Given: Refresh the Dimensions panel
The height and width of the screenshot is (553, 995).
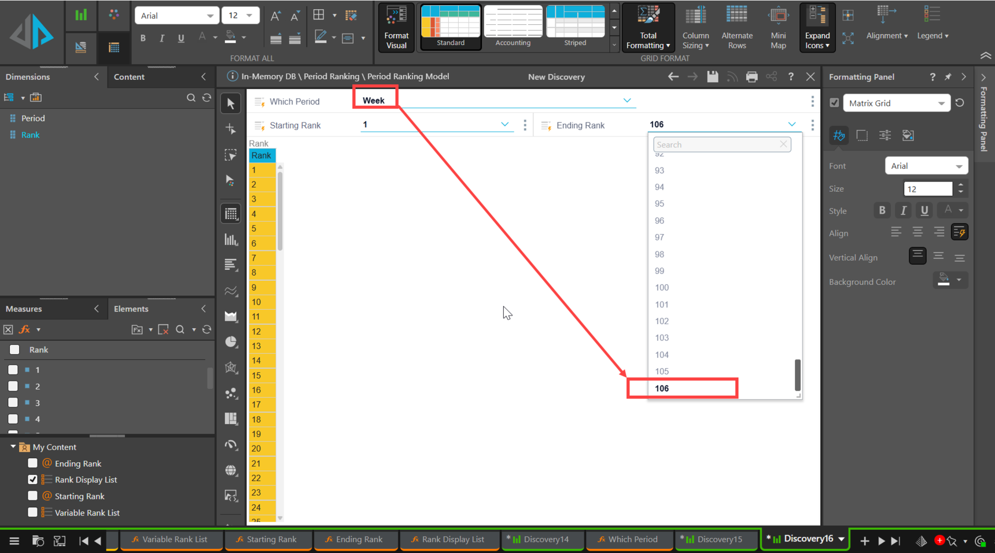Looking at the screenshot, I should 207,98.
